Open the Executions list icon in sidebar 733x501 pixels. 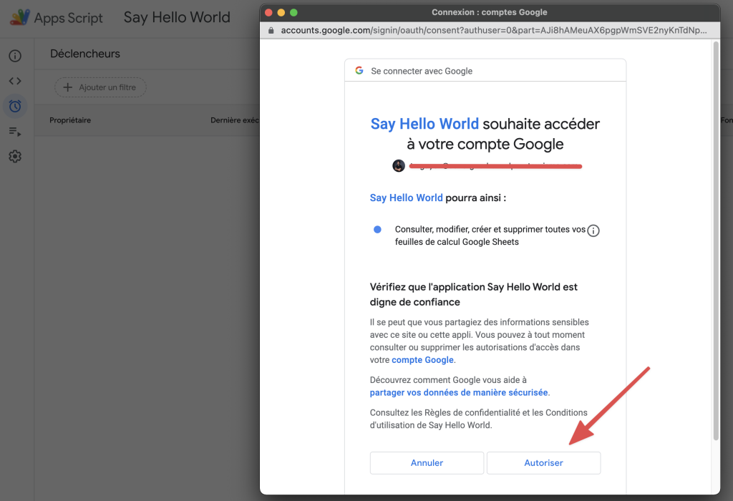[15, 131]
